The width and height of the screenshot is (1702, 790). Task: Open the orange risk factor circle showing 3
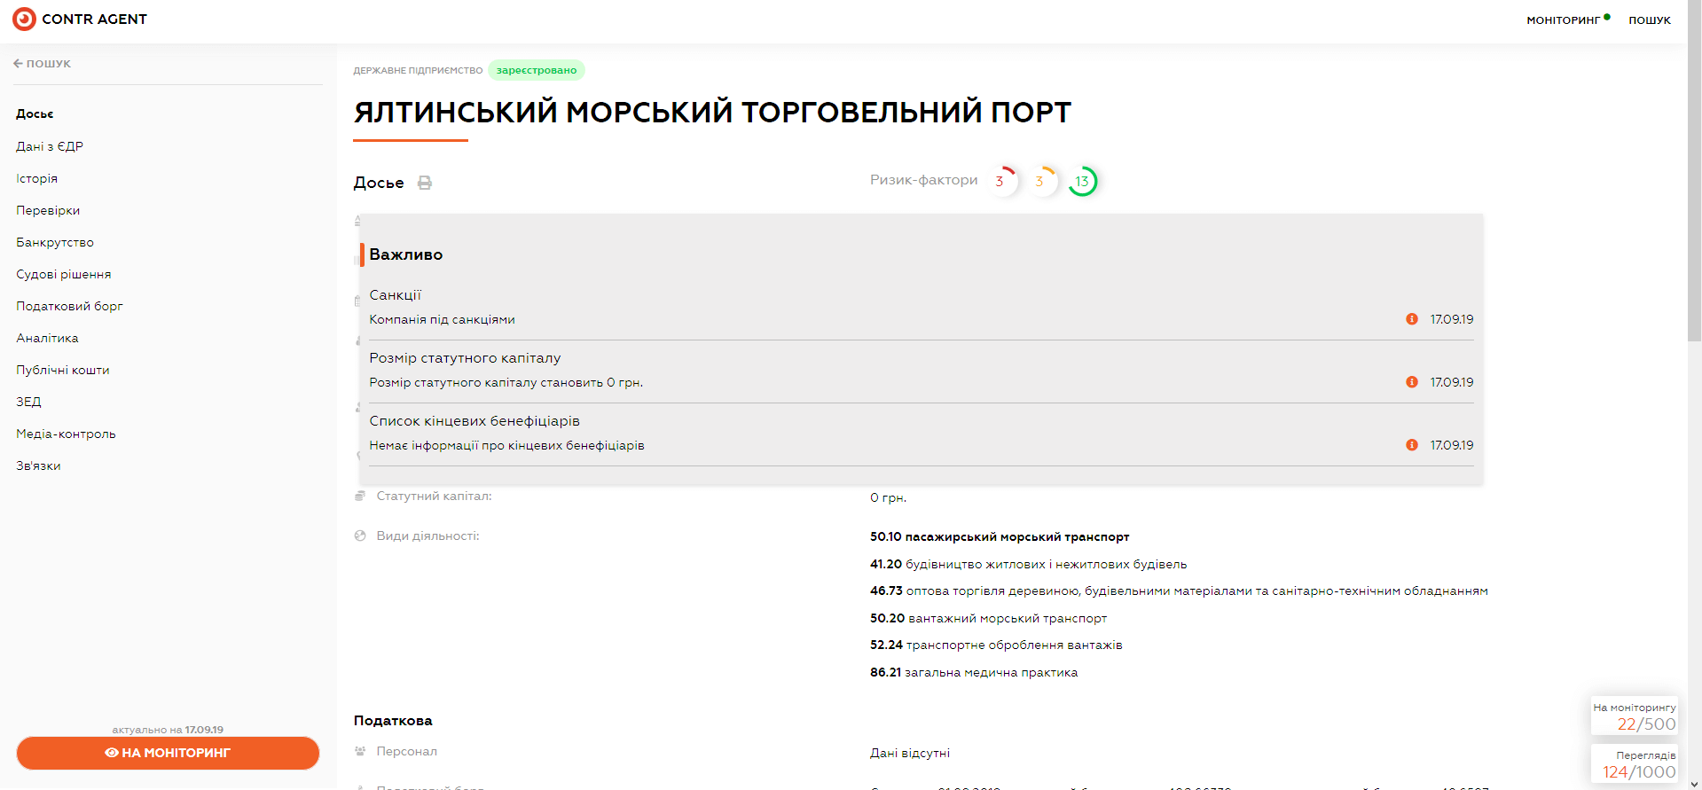click(x=1042, y=181)
